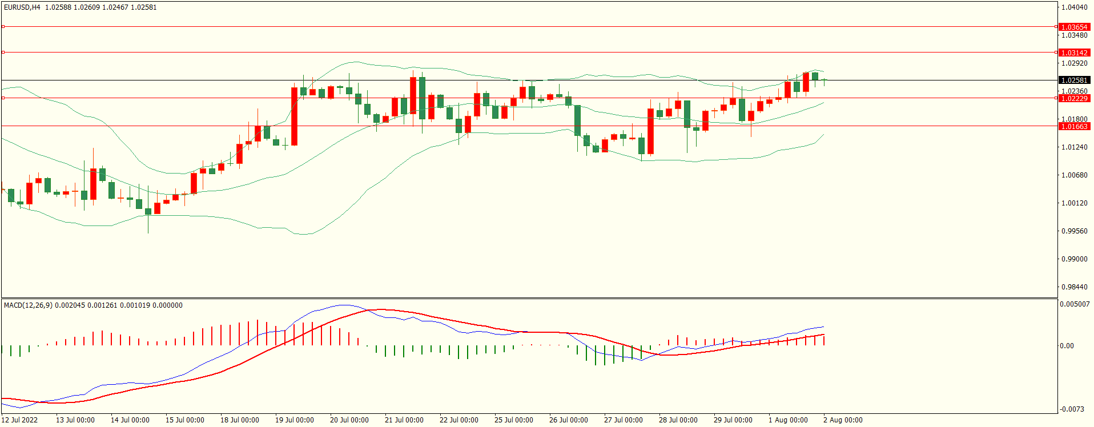Image resolution: width=1094 pixels, height=427 pixels.
Task: Select the EURUSD,H4 chart title text
Action: click(x=22, y=7)
